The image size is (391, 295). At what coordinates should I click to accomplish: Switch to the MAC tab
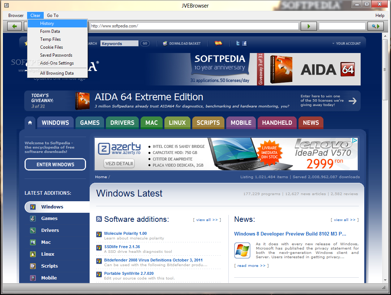coord(152,123)
